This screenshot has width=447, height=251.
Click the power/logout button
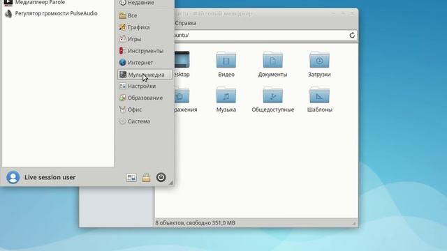click(x=161, y=177)
